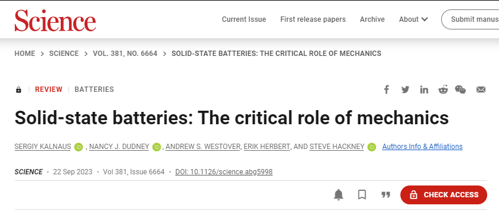Open the Archive menu item
The height and width of the screenshot is (212, 499).
373,19
